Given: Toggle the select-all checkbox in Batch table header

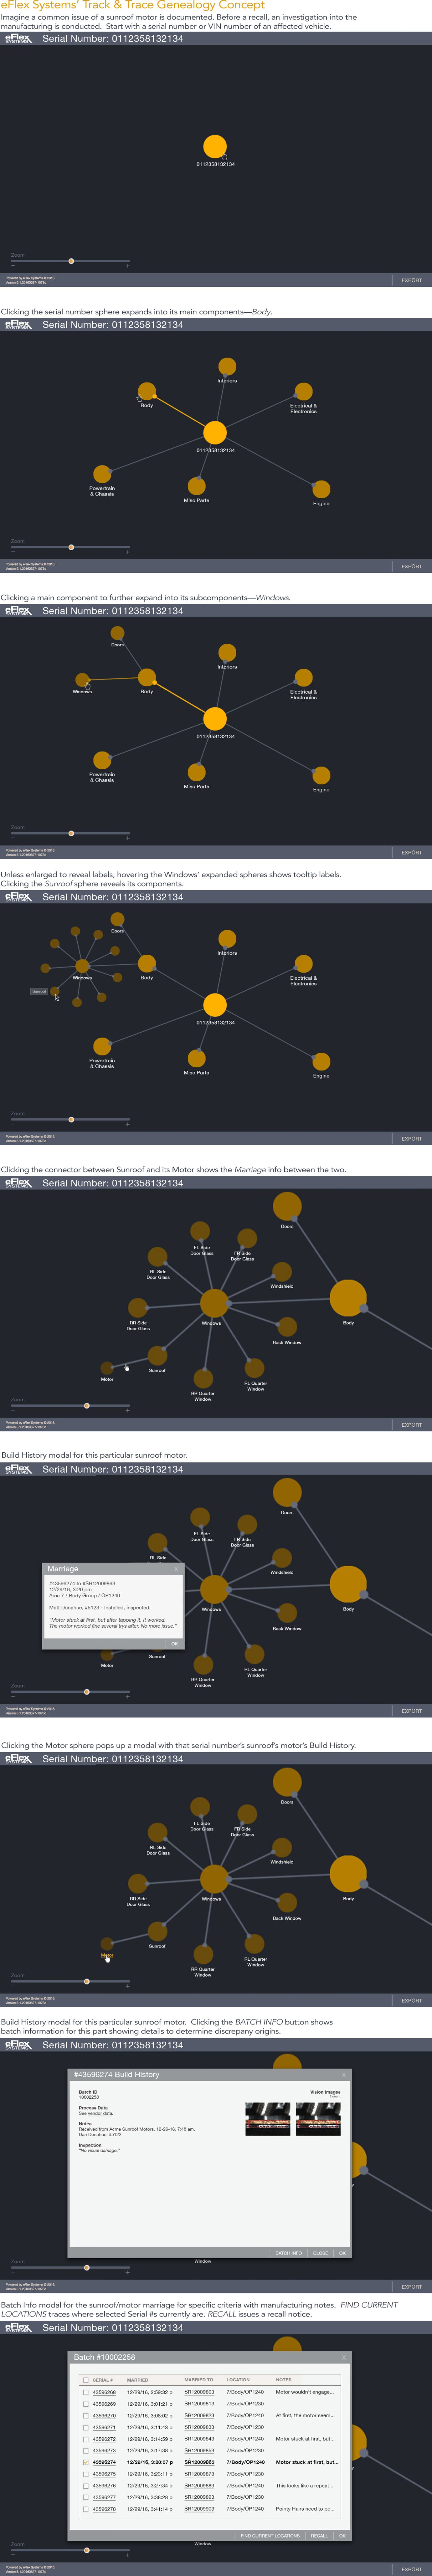Looking at the screenshot, I should pyautogui.click(x=86, y=2380).
